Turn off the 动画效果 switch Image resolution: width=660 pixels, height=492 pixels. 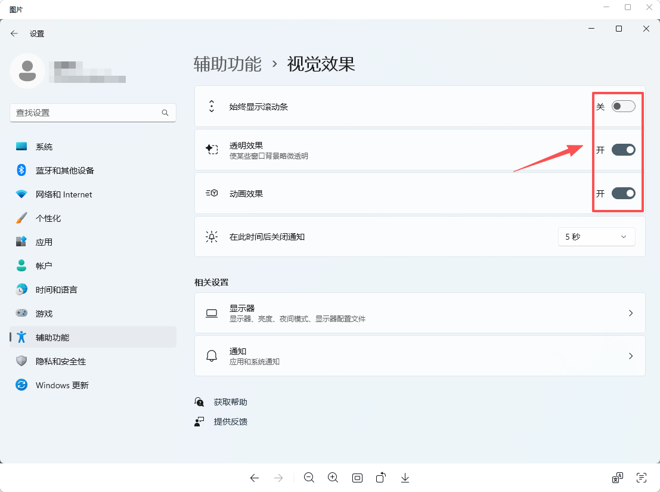click(624, 194)
